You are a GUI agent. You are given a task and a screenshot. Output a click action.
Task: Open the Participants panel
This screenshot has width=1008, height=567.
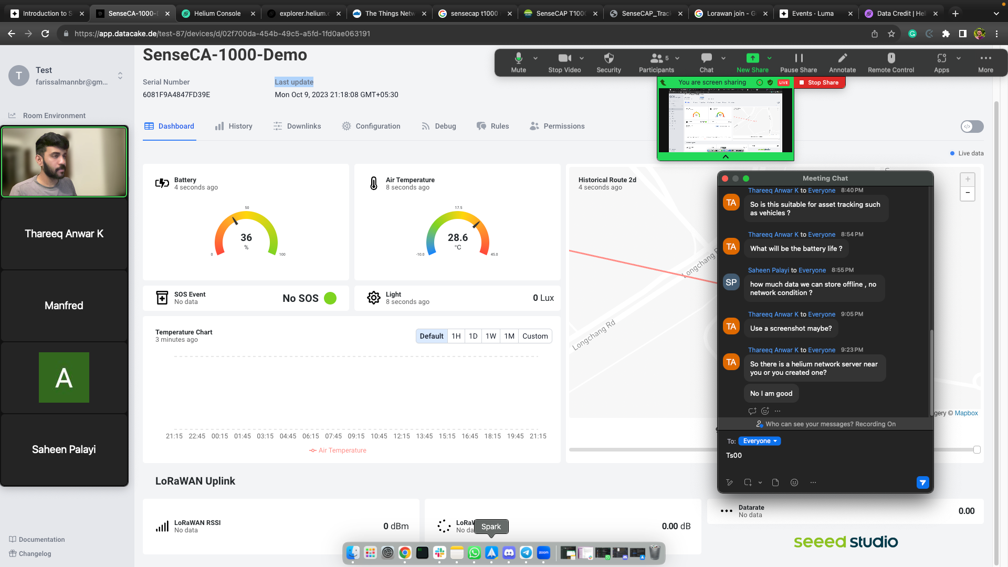(656, 62)
